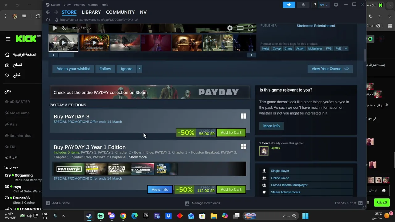This screenshot has height=222, width=395.
Task: Click the Windows Start button
Action: [306, 216]
